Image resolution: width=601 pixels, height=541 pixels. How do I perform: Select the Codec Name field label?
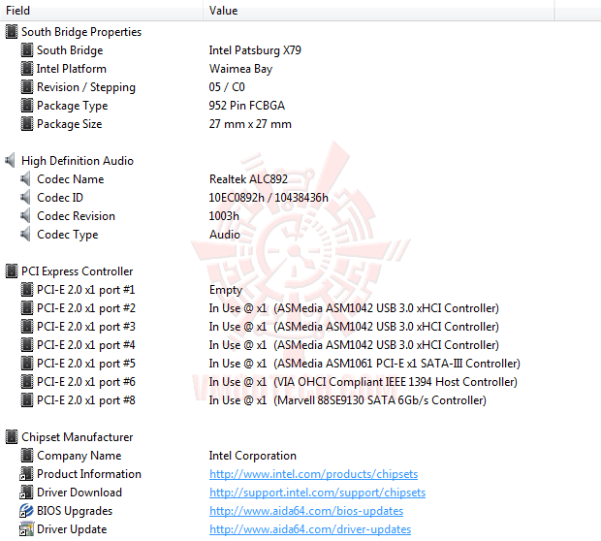coord(71,179)
